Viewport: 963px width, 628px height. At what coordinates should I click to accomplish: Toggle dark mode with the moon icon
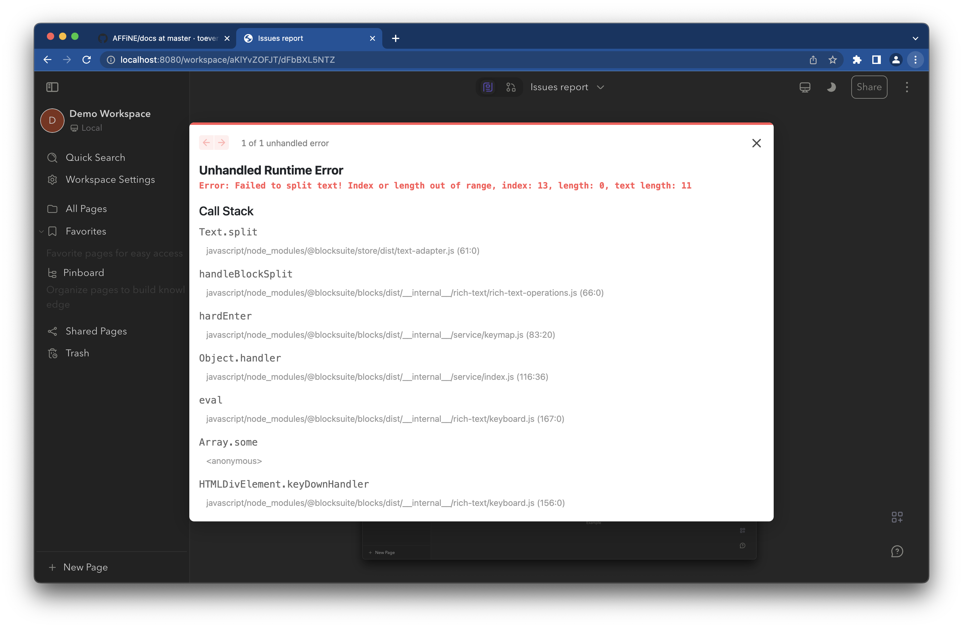point(831,87)
